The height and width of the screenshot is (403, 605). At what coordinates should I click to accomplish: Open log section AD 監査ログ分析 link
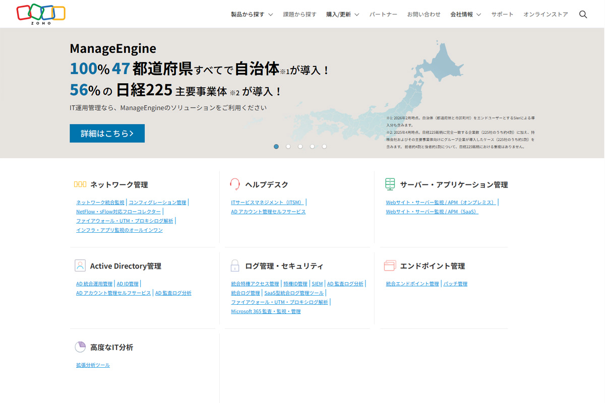[345, 284]
